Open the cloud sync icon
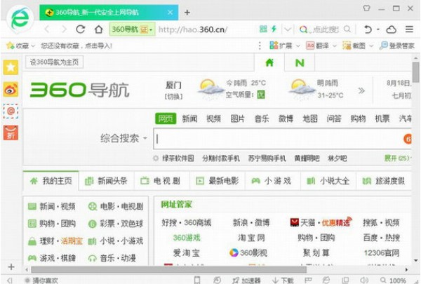The height and width of the screenshot is (284, 421). [392, 29]
